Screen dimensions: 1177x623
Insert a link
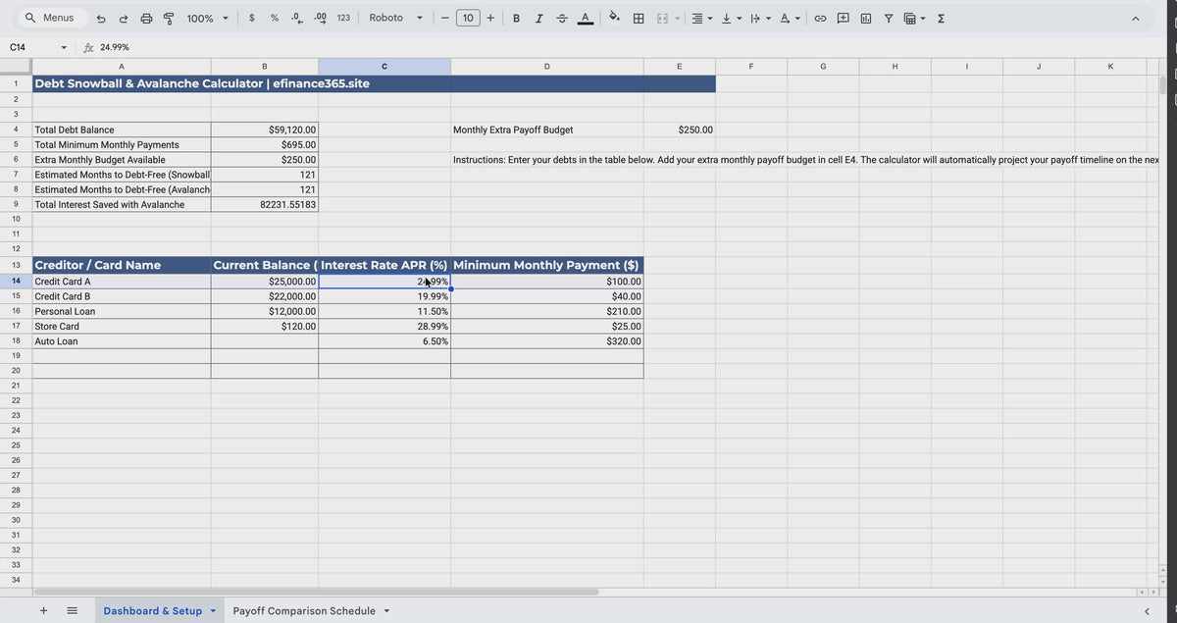click(820, 18)
